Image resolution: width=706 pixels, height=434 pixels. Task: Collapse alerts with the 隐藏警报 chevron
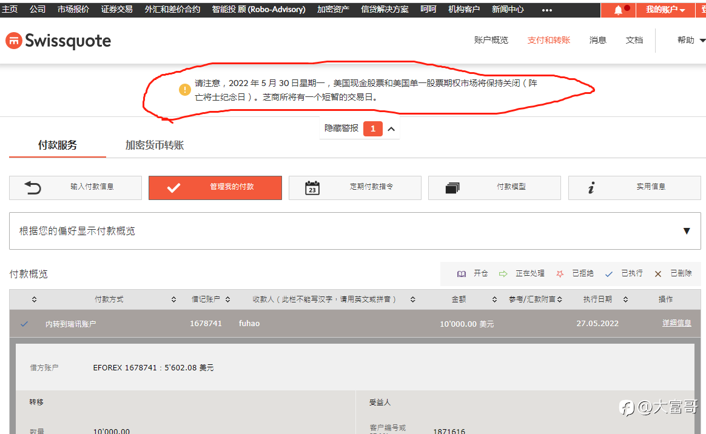coord(391,129)
